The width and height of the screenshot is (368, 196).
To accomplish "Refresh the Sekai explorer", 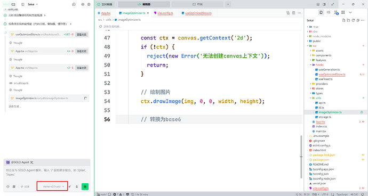I will [353, 20].
